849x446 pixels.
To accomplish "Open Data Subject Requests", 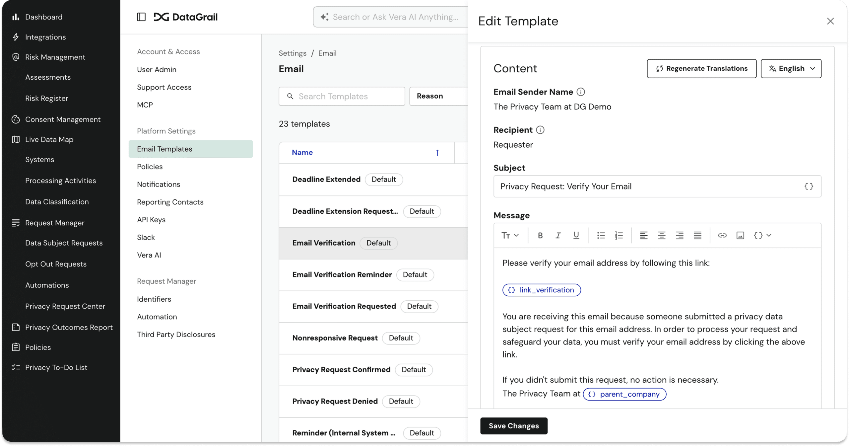I will pyautogui.click(x=64, y=243).
